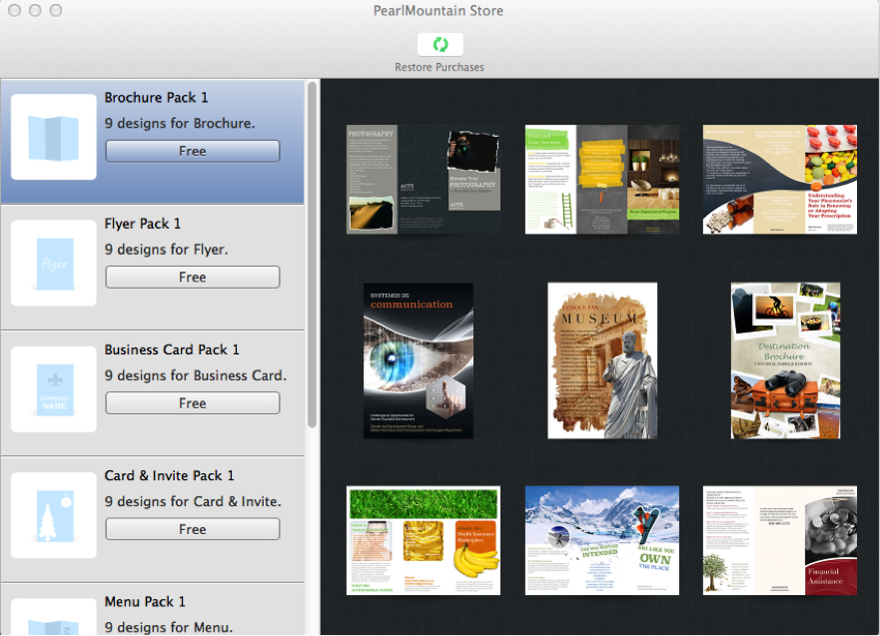Viewport: 880px width, 636px height.
Task: Select the Museum statue brochure design
Action: click(x=601, y=360)
